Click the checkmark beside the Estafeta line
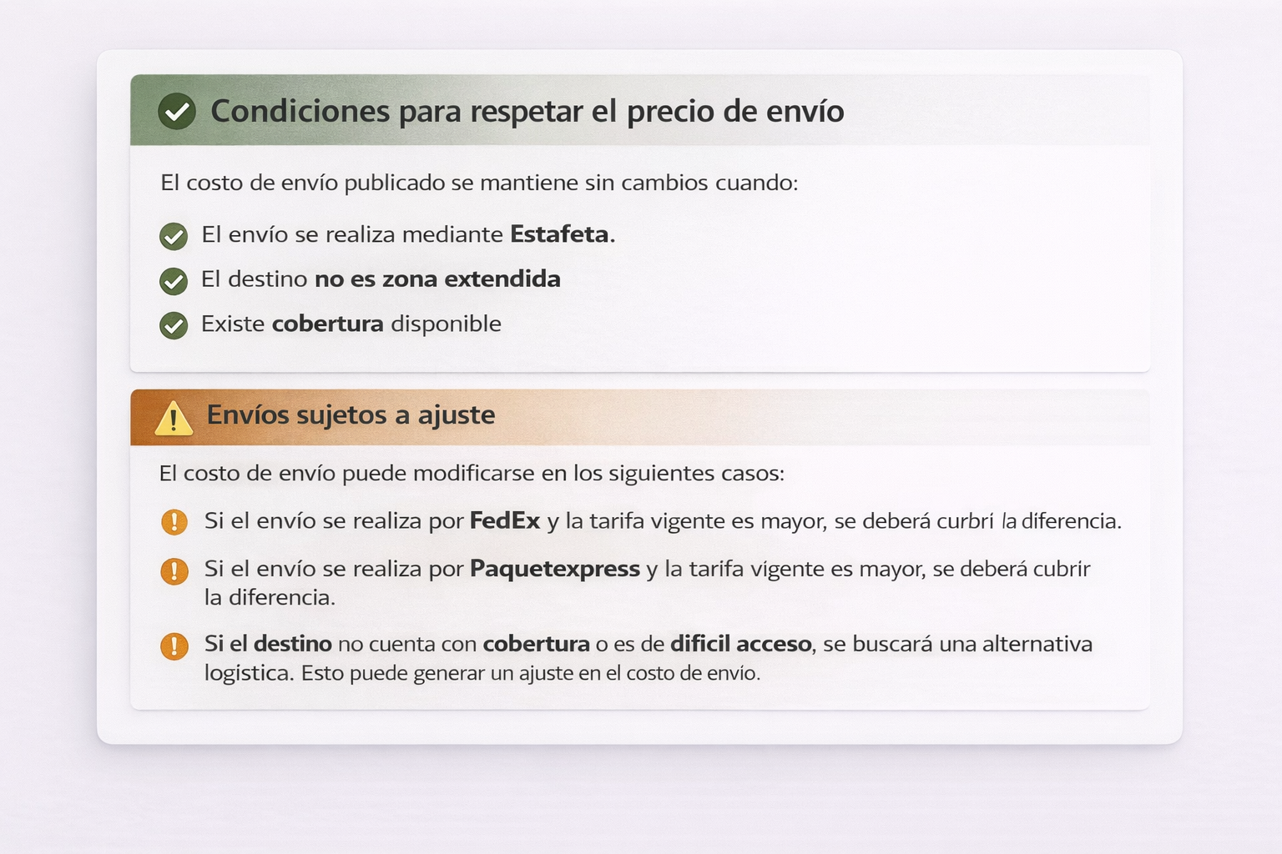Screen dimensions: 1282x854 coord(174,236)
